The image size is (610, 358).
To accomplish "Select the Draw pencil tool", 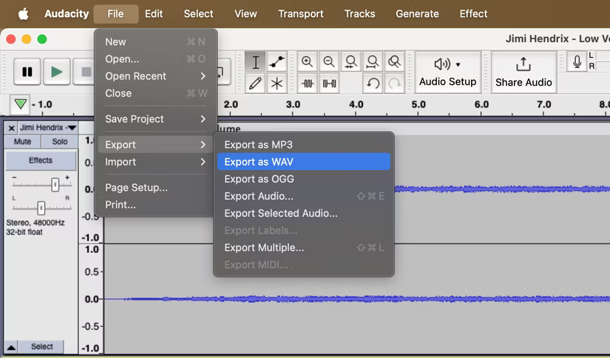I will [x=255, y=84].
